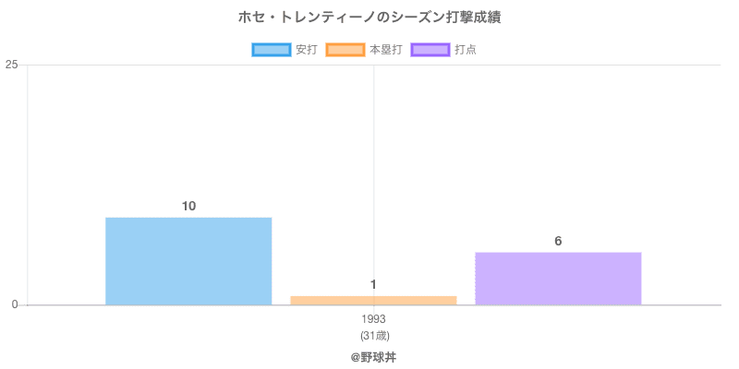Select the purple 打点 bar
The width and height of the screenshot is (739, 369).
click(x=558, y=279)
